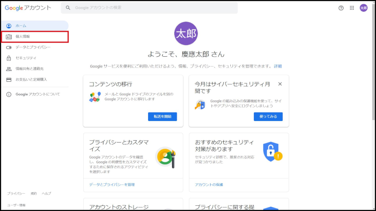The width and height of the screenshot is (376, 211).
Task: Click the large 太郎 profile picture
Action: pyautogui.click(x=186, y=33)
